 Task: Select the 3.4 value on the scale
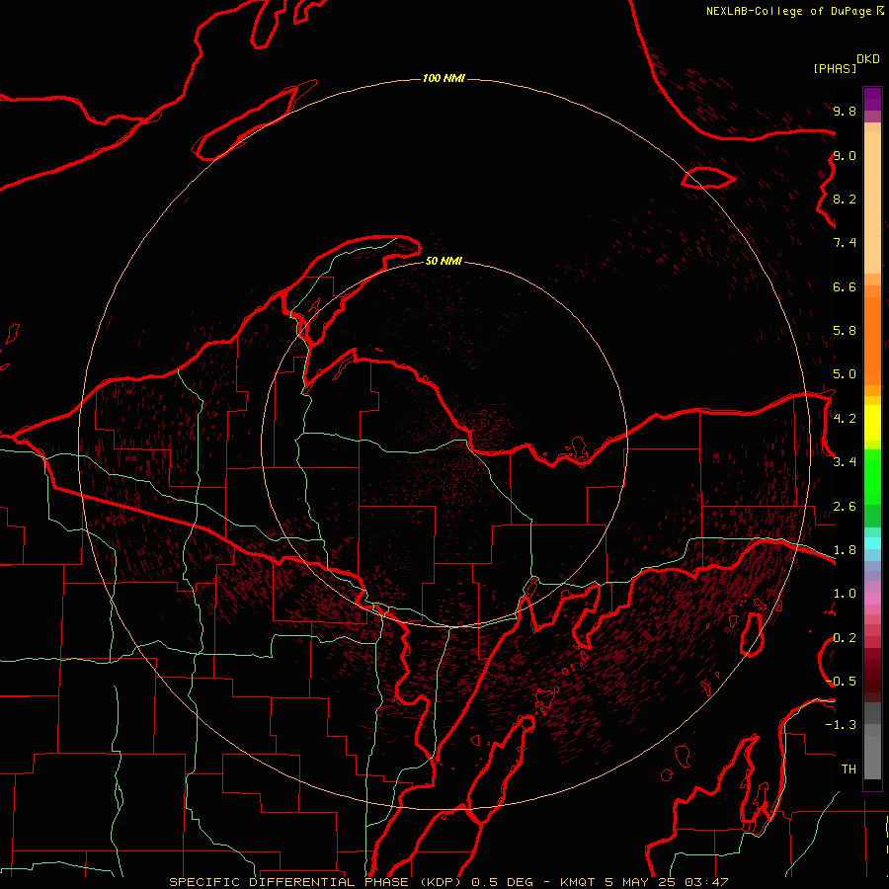[x=845, y=462]
